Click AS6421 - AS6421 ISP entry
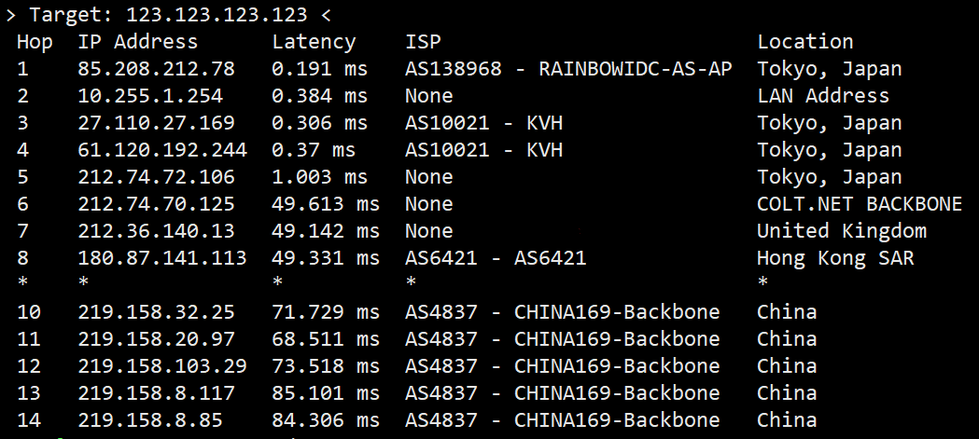The height and width of the screenshot is (439, 979). pos(496,258)
